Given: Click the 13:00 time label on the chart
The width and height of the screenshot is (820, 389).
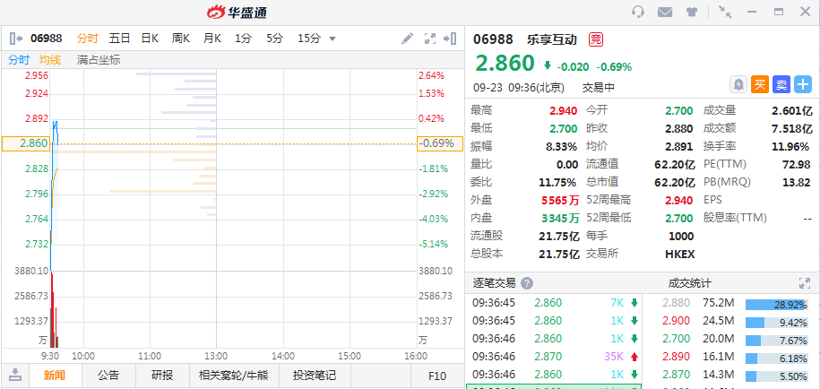Looking at the screenshot, I should pos(216,357).
